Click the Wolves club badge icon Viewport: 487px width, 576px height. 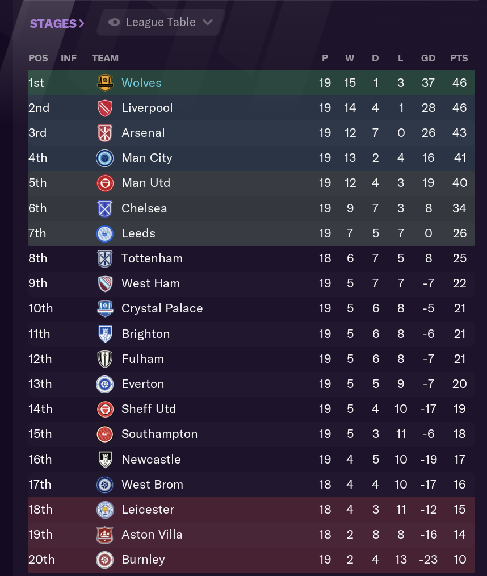point(105,83)
